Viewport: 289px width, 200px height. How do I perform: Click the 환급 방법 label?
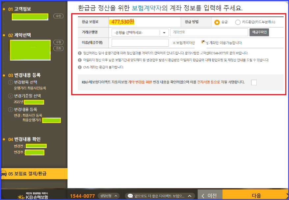[x=192, y=22]
